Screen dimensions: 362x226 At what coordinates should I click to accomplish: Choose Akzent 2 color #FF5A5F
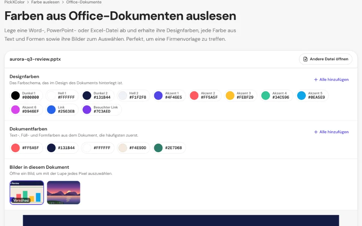pyautogui.click(x=205, y=95)
